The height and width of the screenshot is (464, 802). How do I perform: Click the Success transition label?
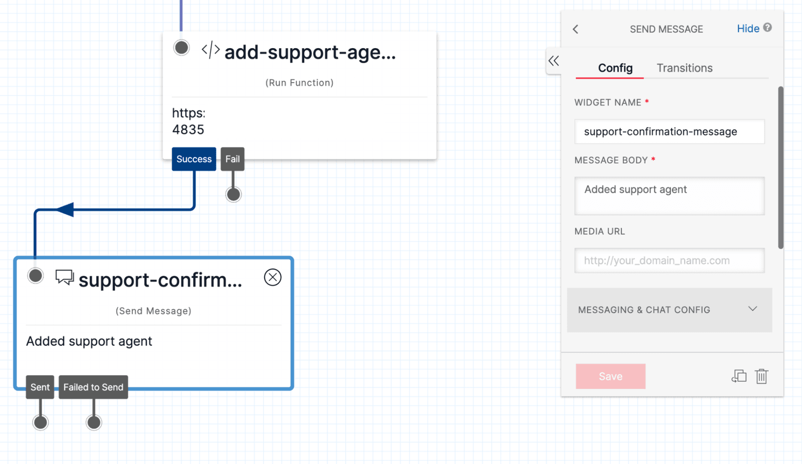pyautogui.click(x=193, y=159)
